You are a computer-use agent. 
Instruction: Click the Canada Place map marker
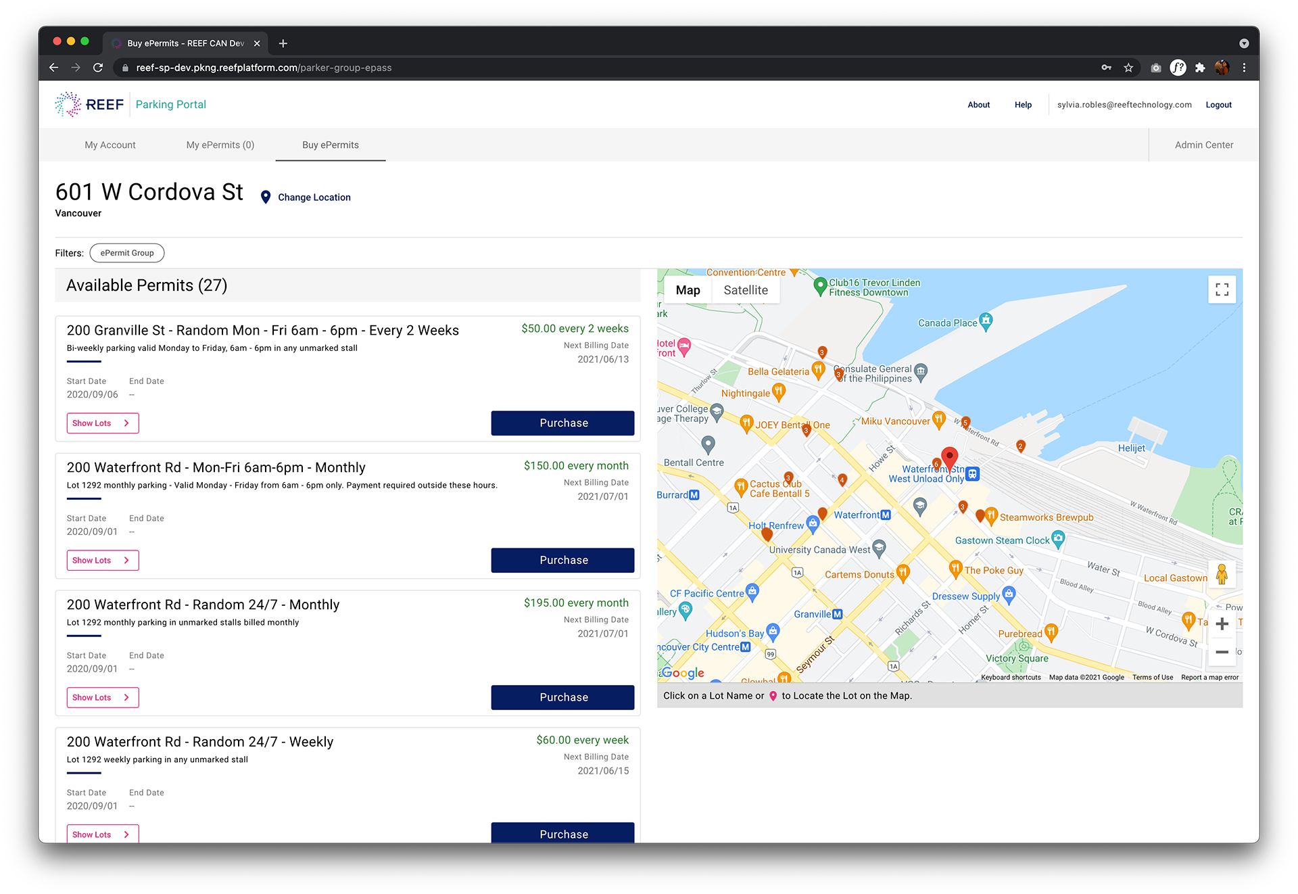click(986, 322)
